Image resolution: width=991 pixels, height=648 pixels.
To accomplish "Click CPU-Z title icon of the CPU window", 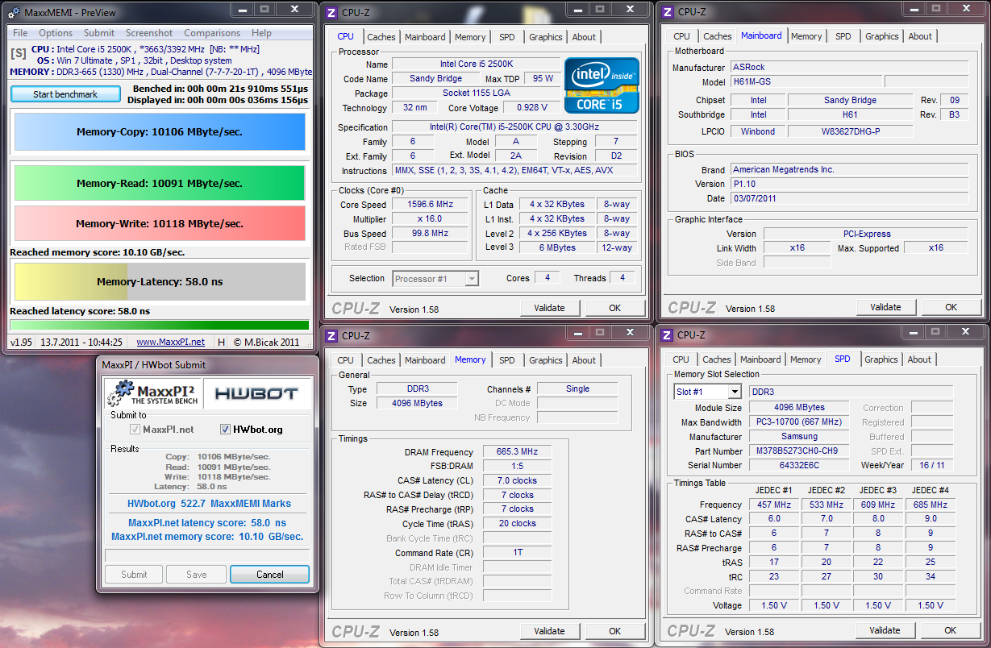I will (x=331, y=11).
